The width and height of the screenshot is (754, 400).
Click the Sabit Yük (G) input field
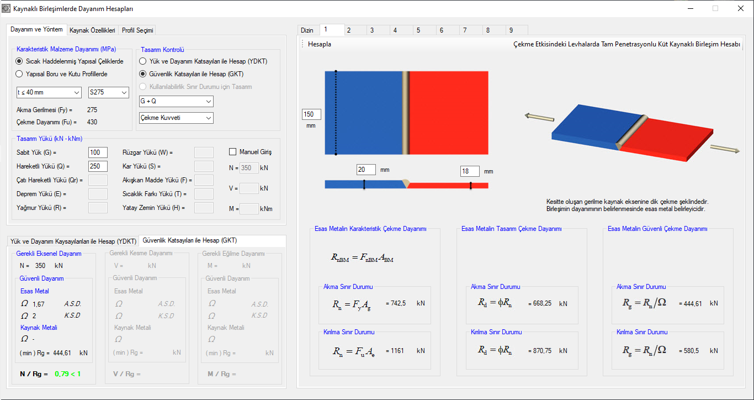click(98, 152)
